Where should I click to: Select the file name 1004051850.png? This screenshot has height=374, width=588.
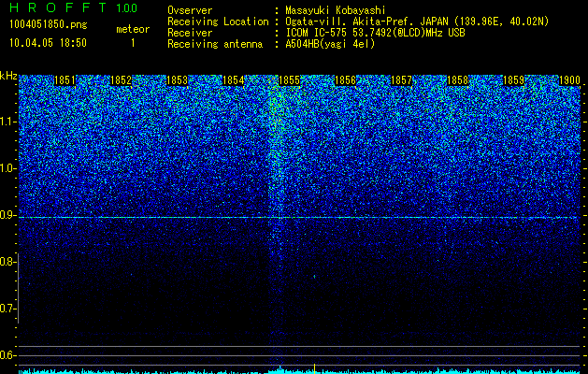(x=49, y=25)
